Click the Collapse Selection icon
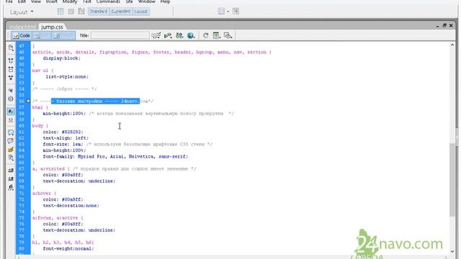 coord(11,69)
